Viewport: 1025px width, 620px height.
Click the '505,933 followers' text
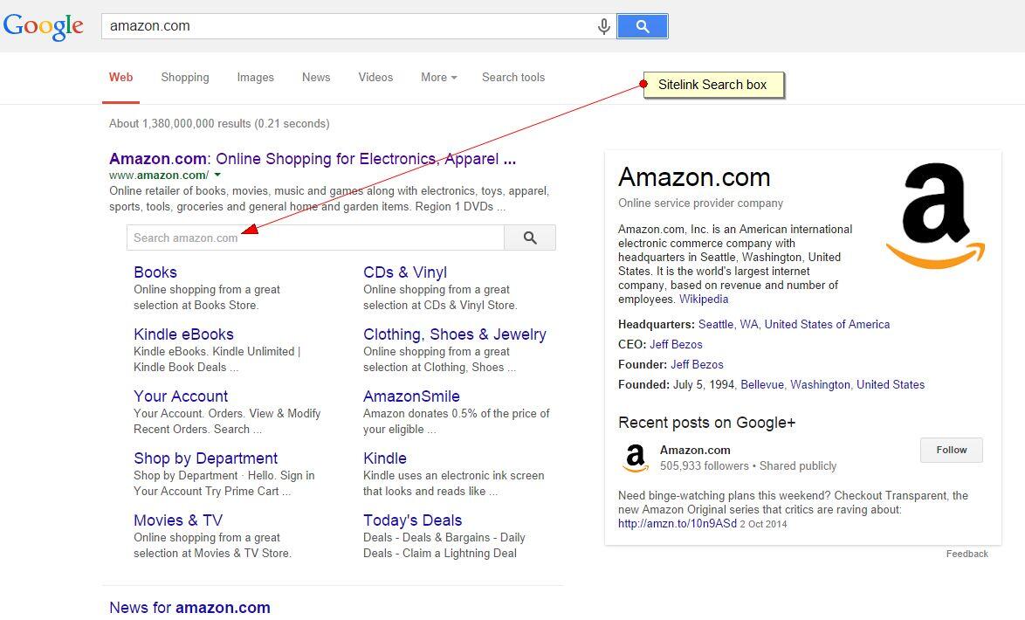(704, 466)
